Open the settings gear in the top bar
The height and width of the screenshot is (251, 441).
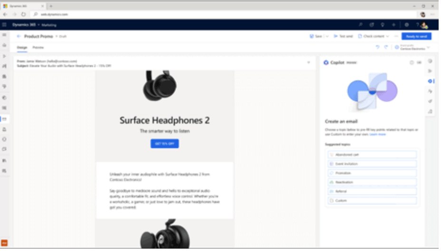point(407,25)
